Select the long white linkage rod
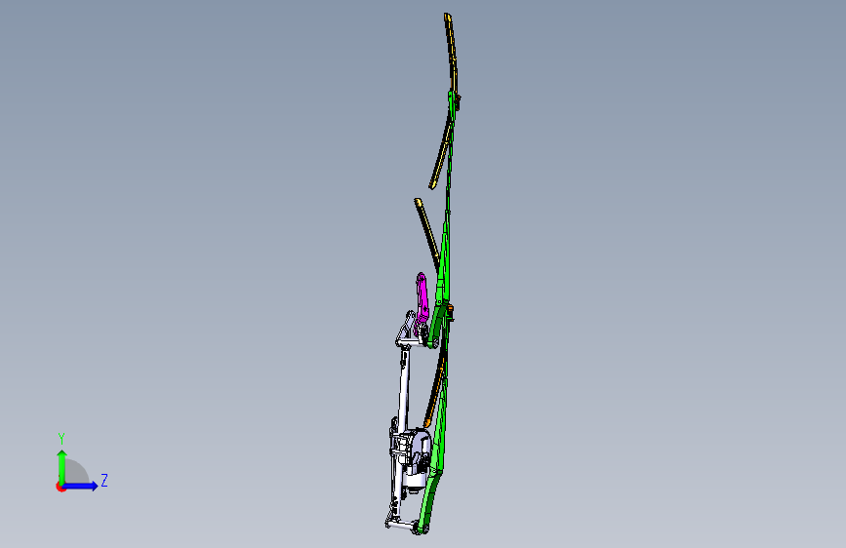Image resolution: width=846 pixels, height=548 pixels. [x=403, y=388]
